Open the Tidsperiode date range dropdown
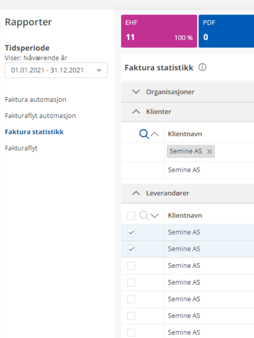The height and width of the screenshot is (338, 254). tap(56, 70)
